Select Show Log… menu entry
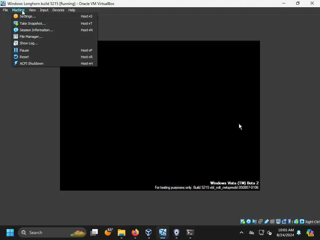 coord(54,43)
